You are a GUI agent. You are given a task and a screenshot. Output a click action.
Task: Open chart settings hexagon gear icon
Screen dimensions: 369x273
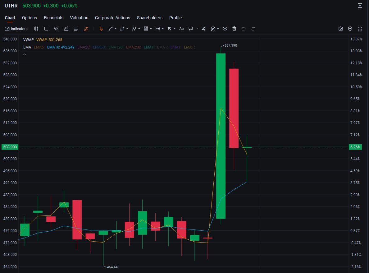(350, 29)
